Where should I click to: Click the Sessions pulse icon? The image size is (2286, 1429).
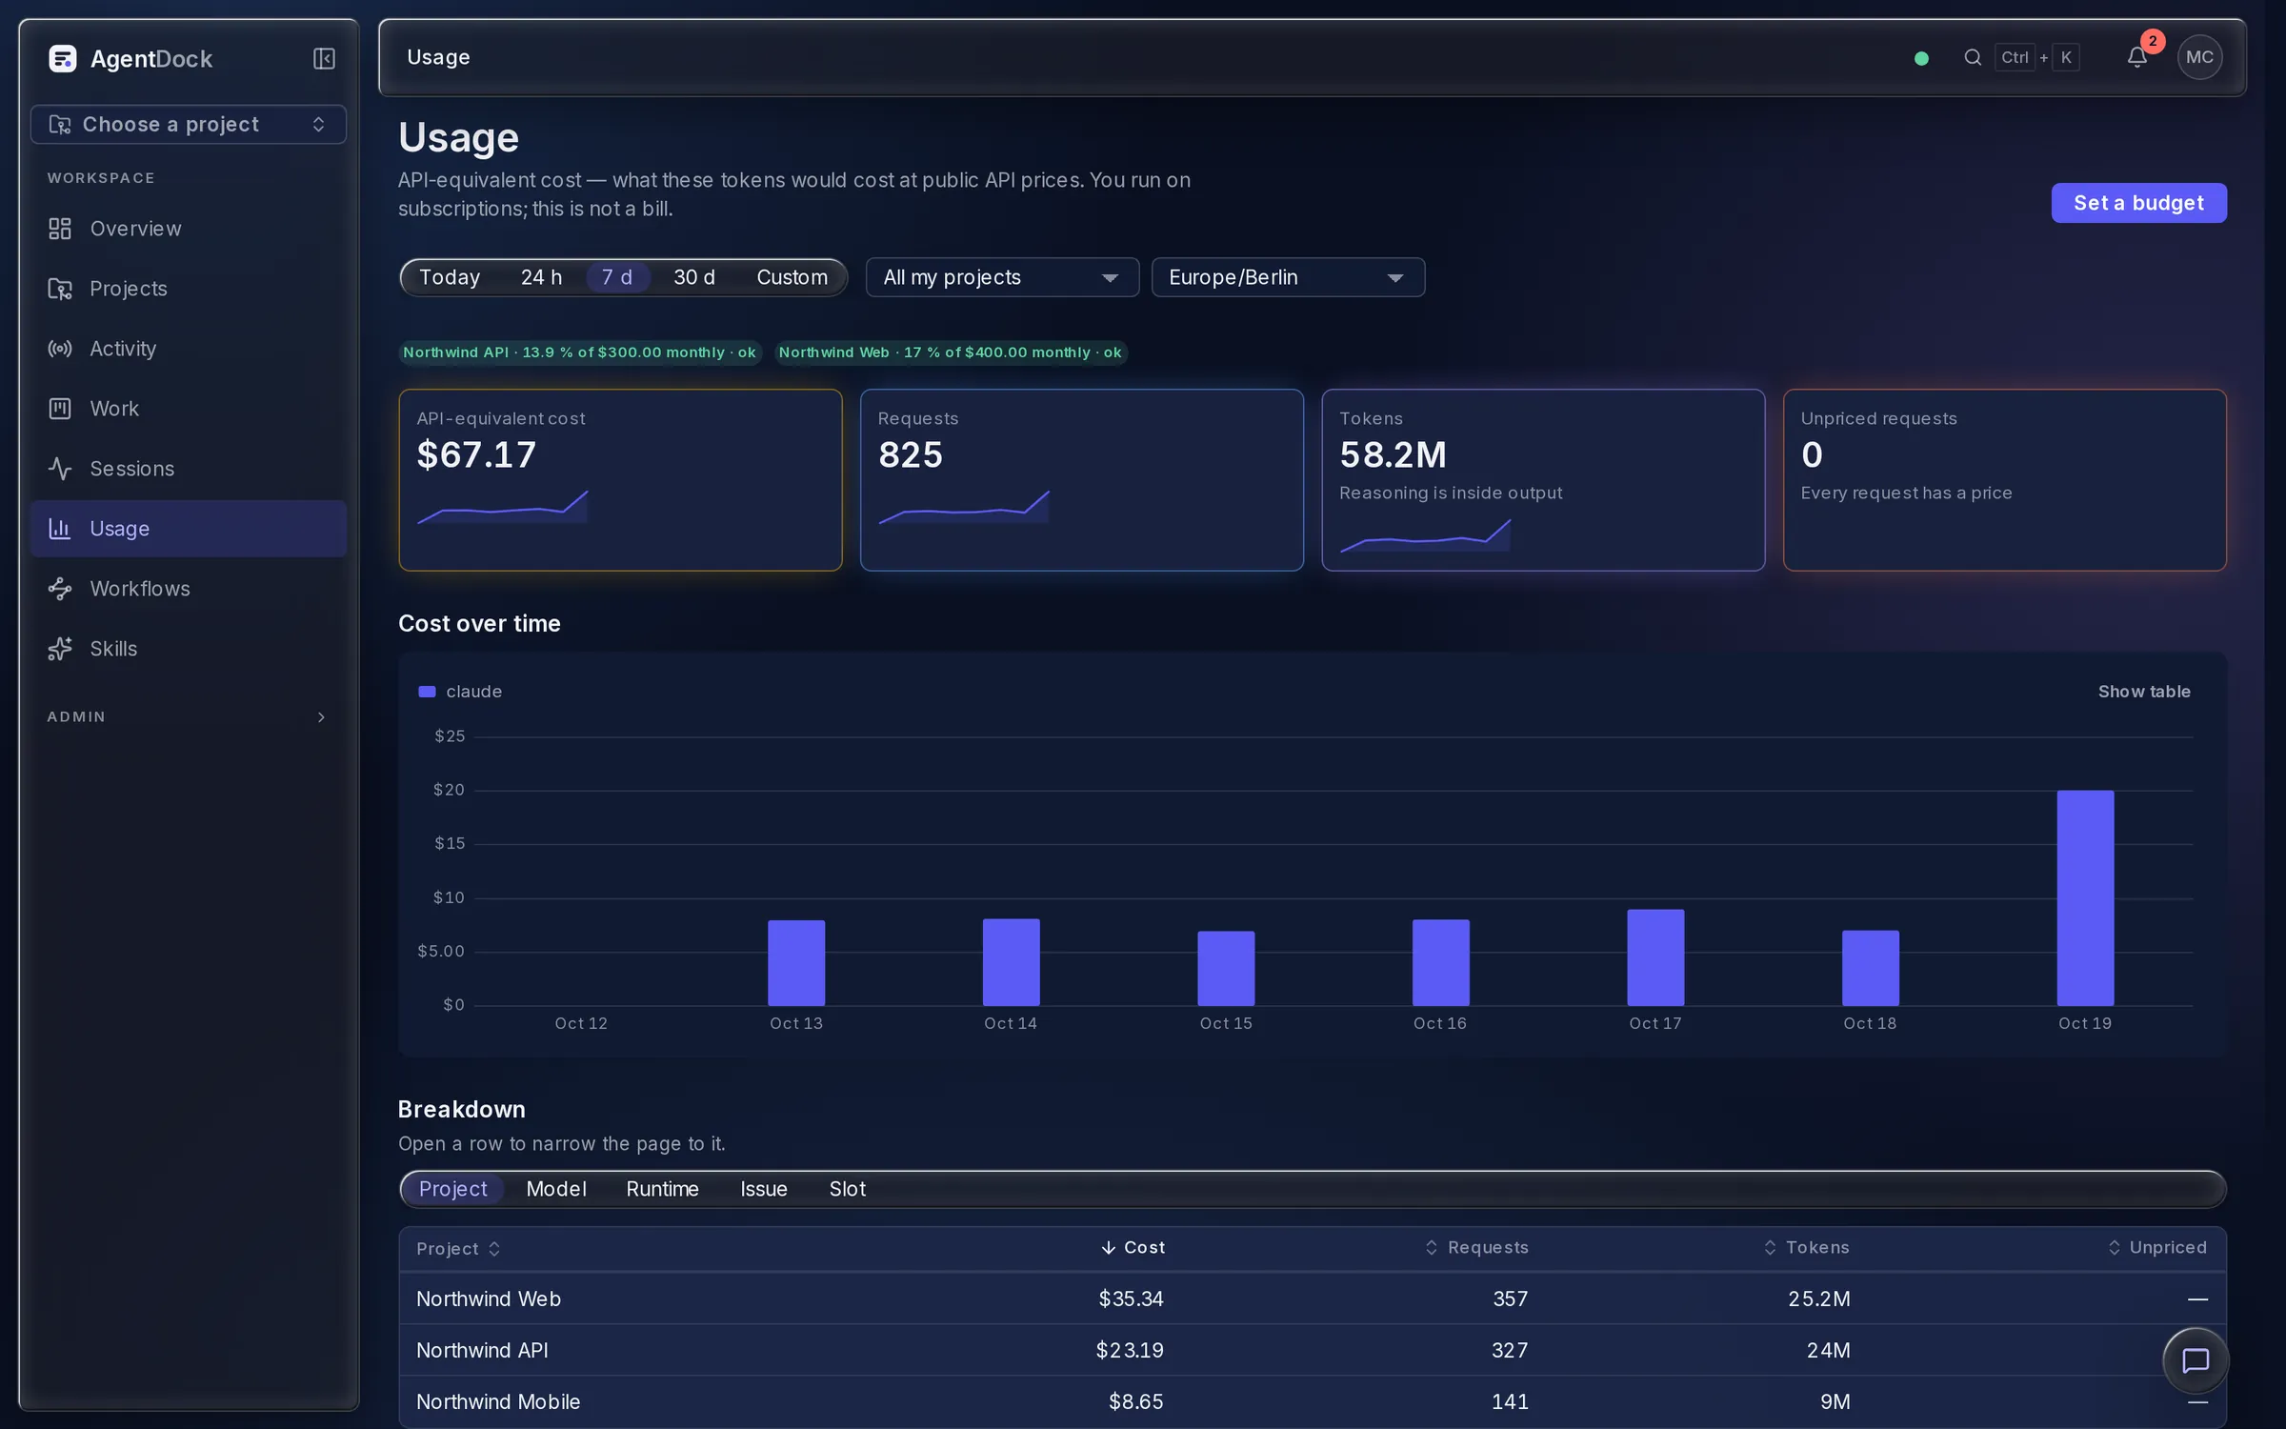point(60,469)
